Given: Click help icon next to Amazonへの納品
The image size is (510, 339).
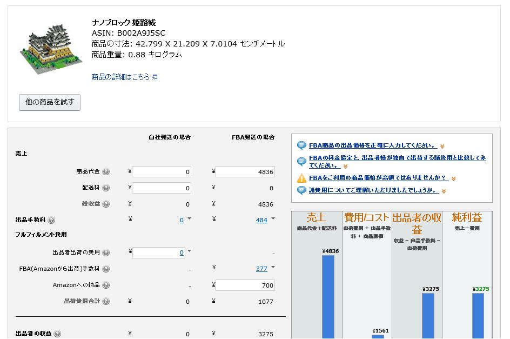Looking at the screenshot, I should (x=106, y=285).
